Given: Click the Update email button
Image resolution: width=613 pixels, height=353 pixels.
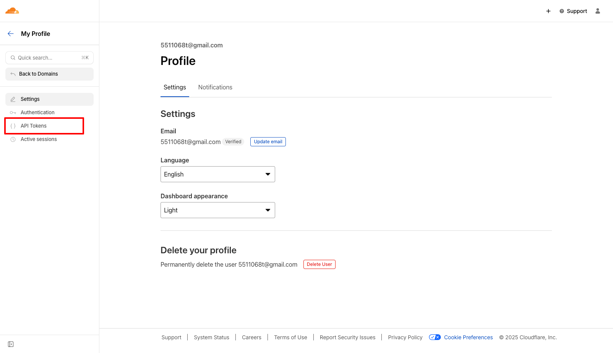Looking at the screenshot, I should click(x=268, y=142).
